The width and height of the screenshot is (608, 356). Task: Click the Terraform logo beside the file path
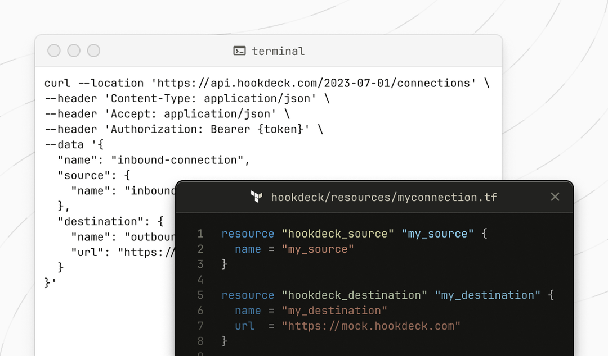[256, 197]
